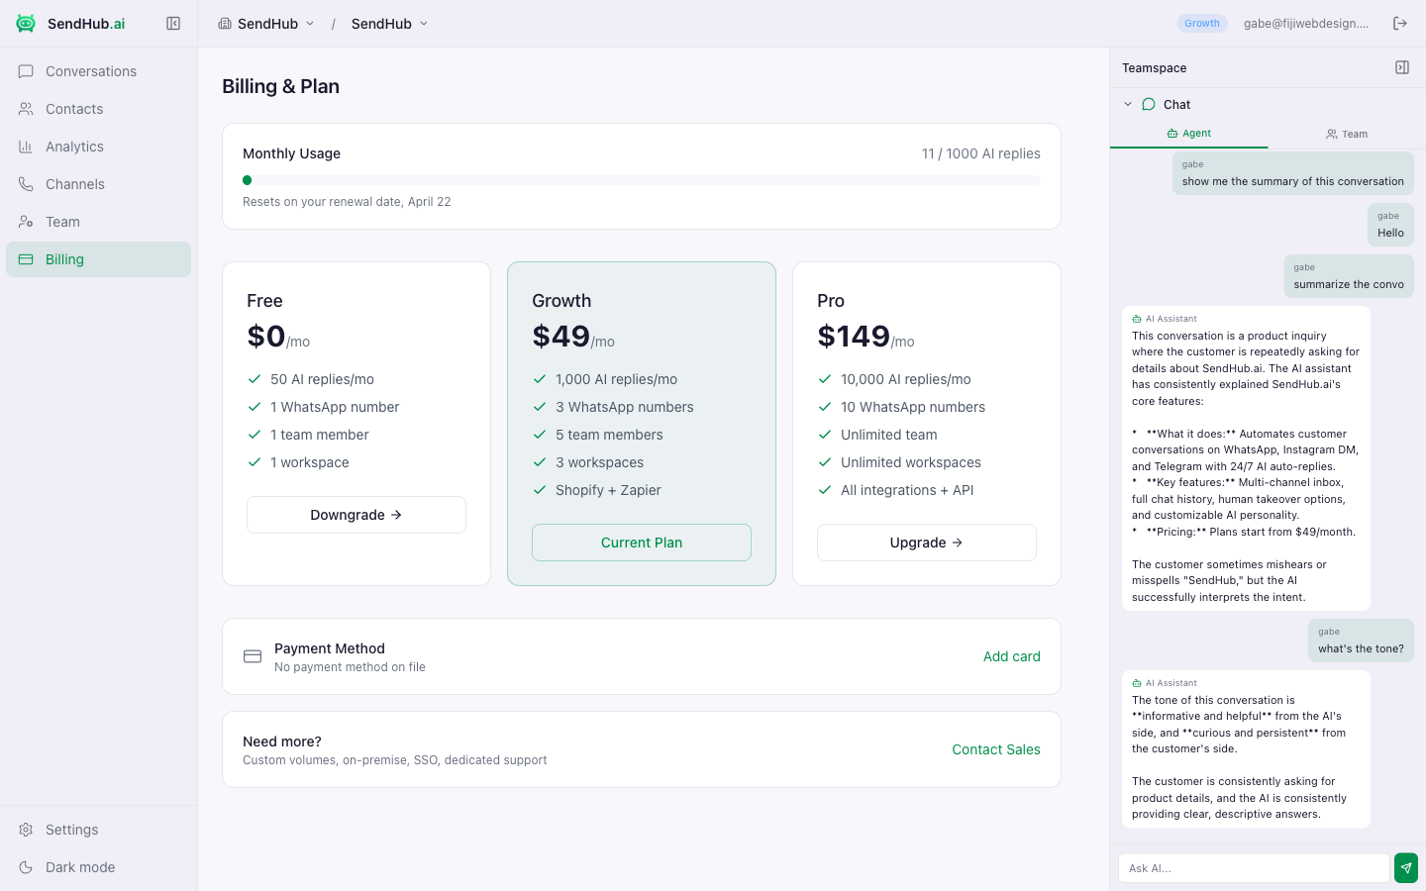Screen dimensions: 1426x891
Task: Click the checkmark next to All integrations + API
Action: pyautogui.click(x=825, y=490)
